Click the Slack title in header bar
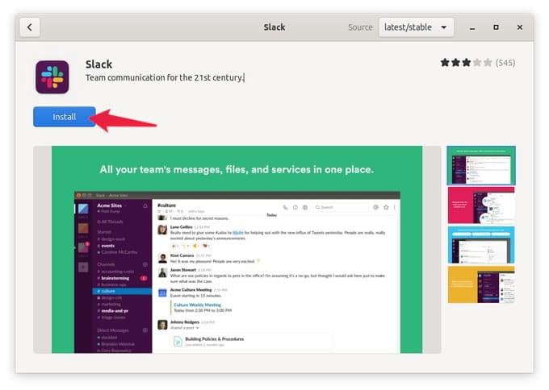The height and width of the screenshot is (390, 549). click(x=274, y=27)
